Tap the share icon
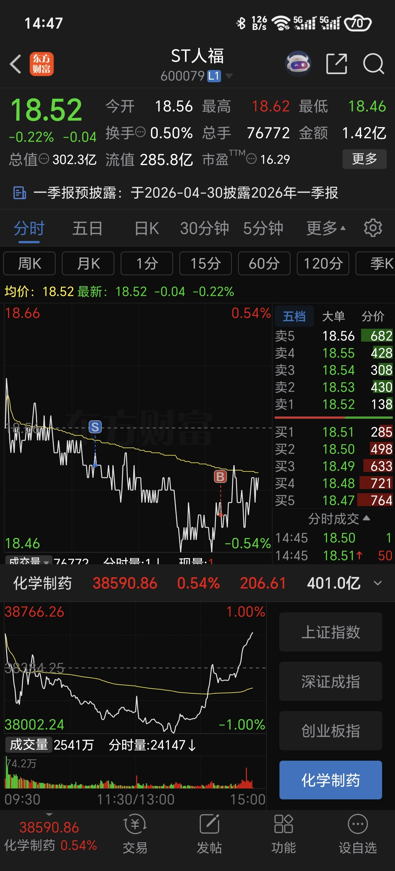Viewport: 395px width, 871px height. pos(337,63)
